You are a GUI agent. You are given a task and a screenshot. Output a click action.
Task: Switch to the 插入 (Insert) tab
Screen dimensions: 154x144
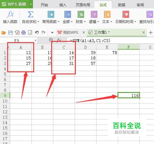coord(63,5)
